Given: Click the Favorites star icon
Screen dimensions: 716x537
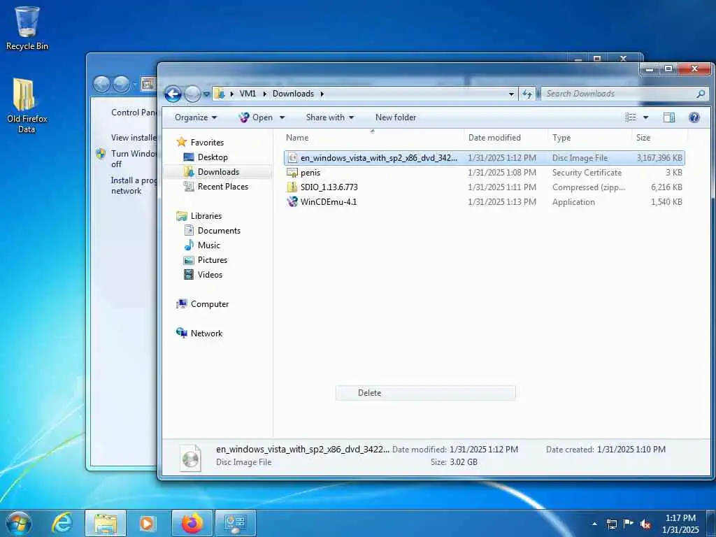Looking at the screenshot, I should point(182,142).
